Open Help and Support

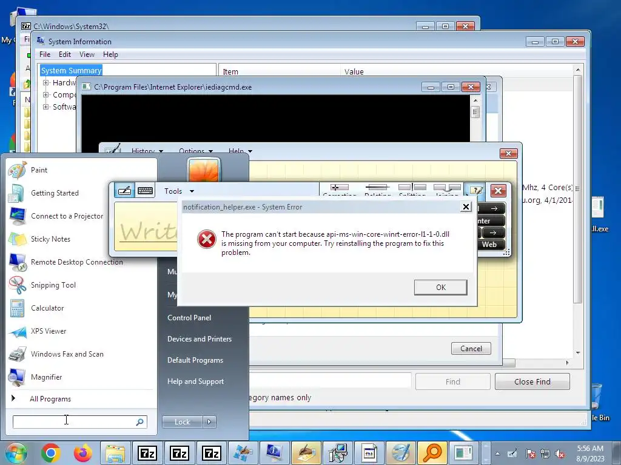tap(196, 381)
